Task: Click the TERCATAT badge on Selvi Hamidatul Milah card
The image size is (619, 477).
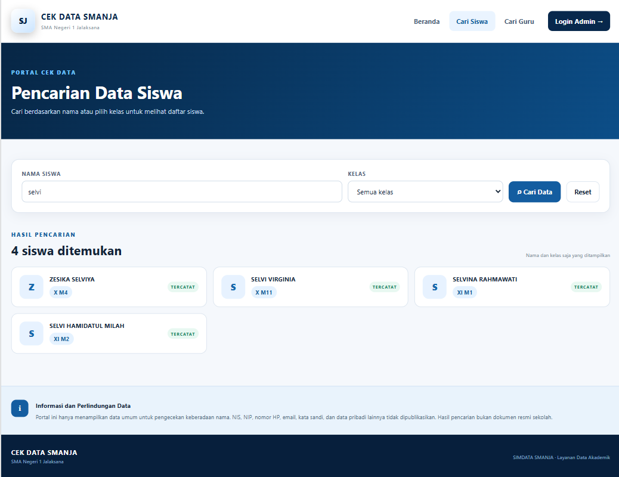Action: [x=183, y=334]
